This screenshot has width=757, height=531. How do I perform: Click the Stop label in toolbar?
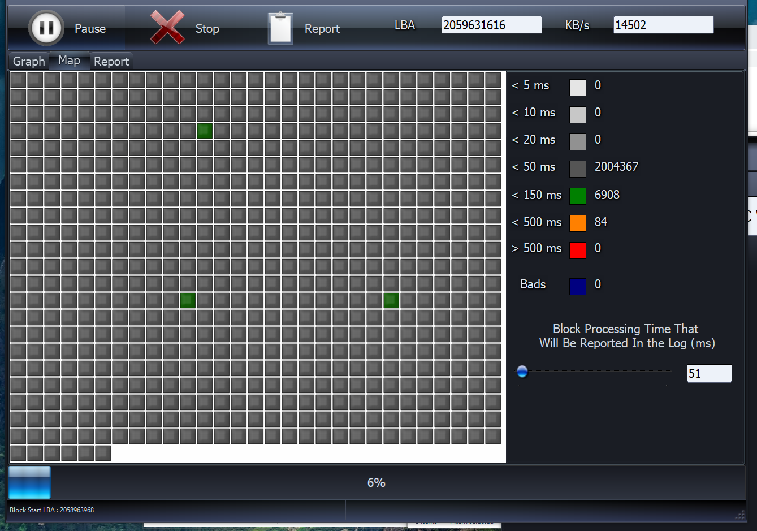(x=207, y=29)
